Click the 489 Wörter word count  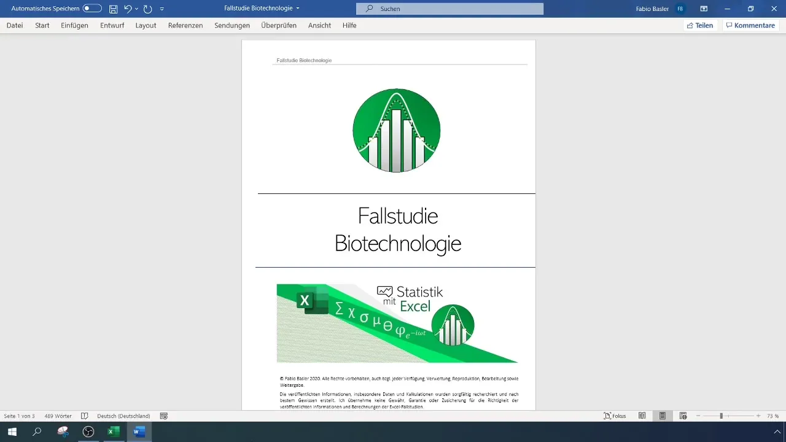(59, 416)
